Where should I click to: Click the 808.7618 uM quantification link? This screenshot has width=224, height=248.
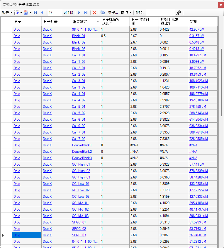[198, 132]
